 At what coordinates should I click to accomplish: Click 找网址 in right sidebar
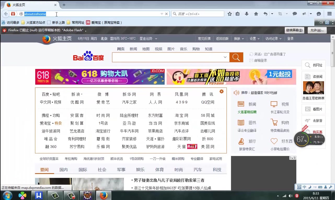click(x=314, y=65)
